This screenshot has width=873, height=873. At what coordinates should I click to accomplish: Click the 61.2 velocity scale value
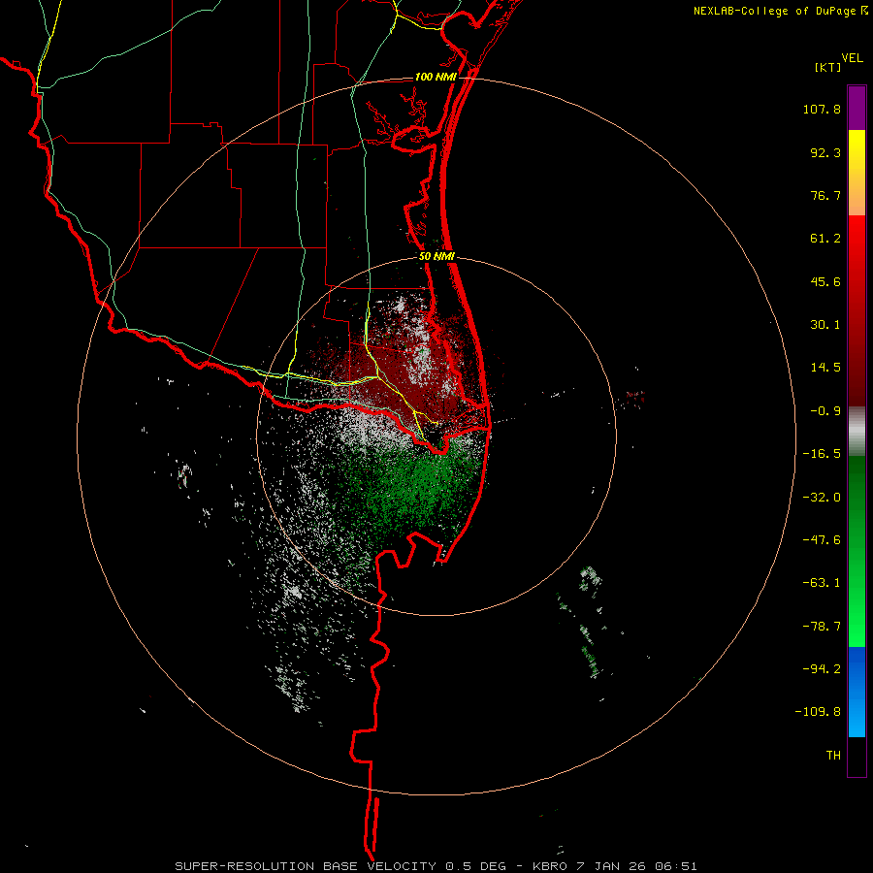click(825, 239)
